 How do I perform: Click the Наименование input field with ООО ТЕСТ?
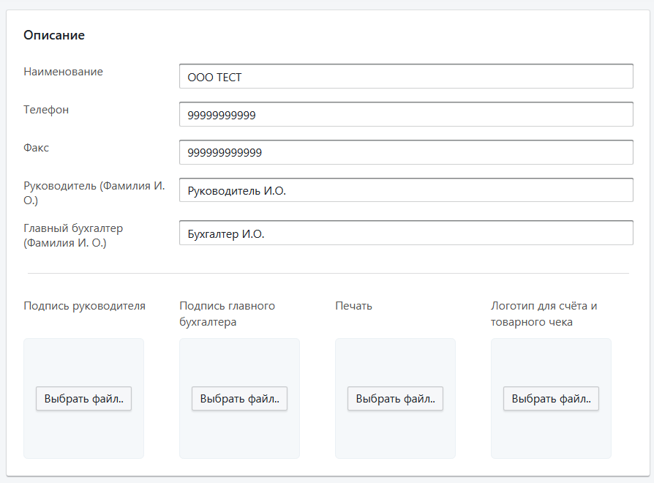(405, 77)
